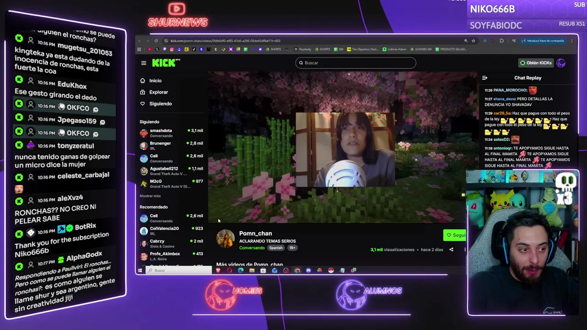Click the KICK logo

[166, 63]
